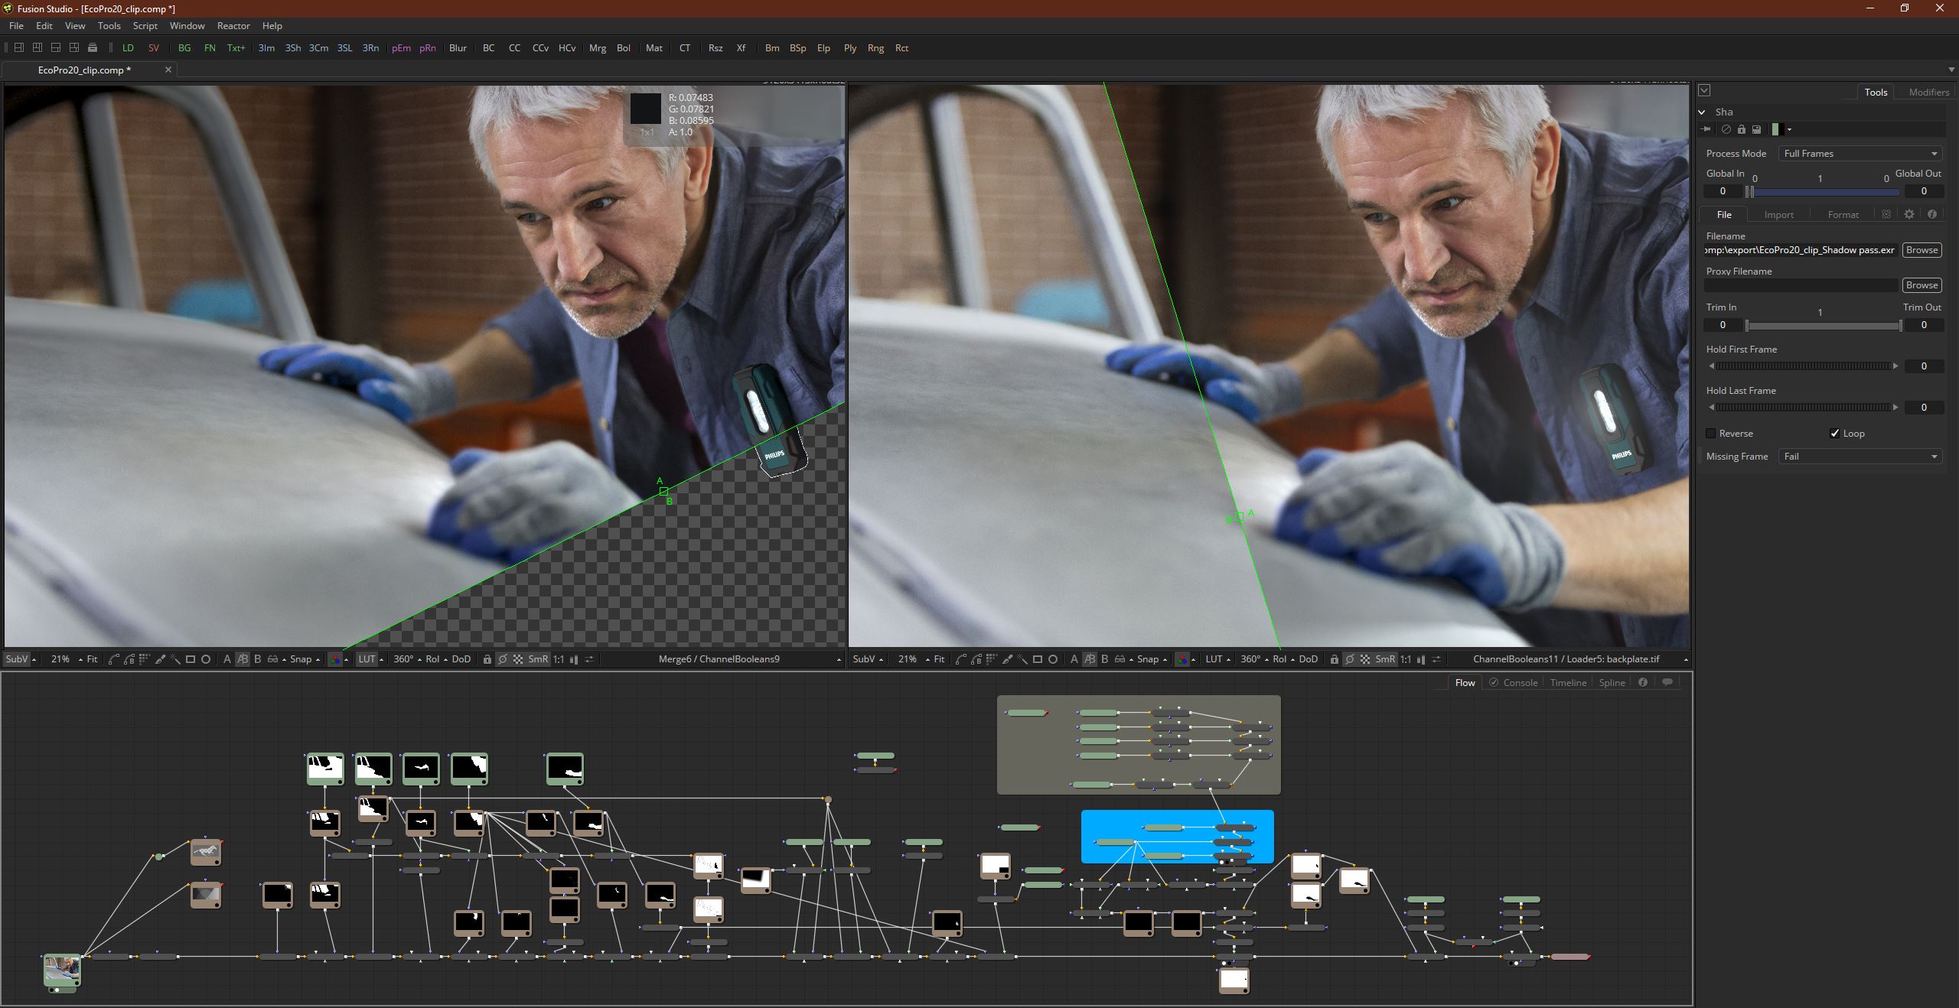Select the rectangle tool icon in the left viewer
The height and width of the screenshot is (1008, 1959).
point(191,659)
